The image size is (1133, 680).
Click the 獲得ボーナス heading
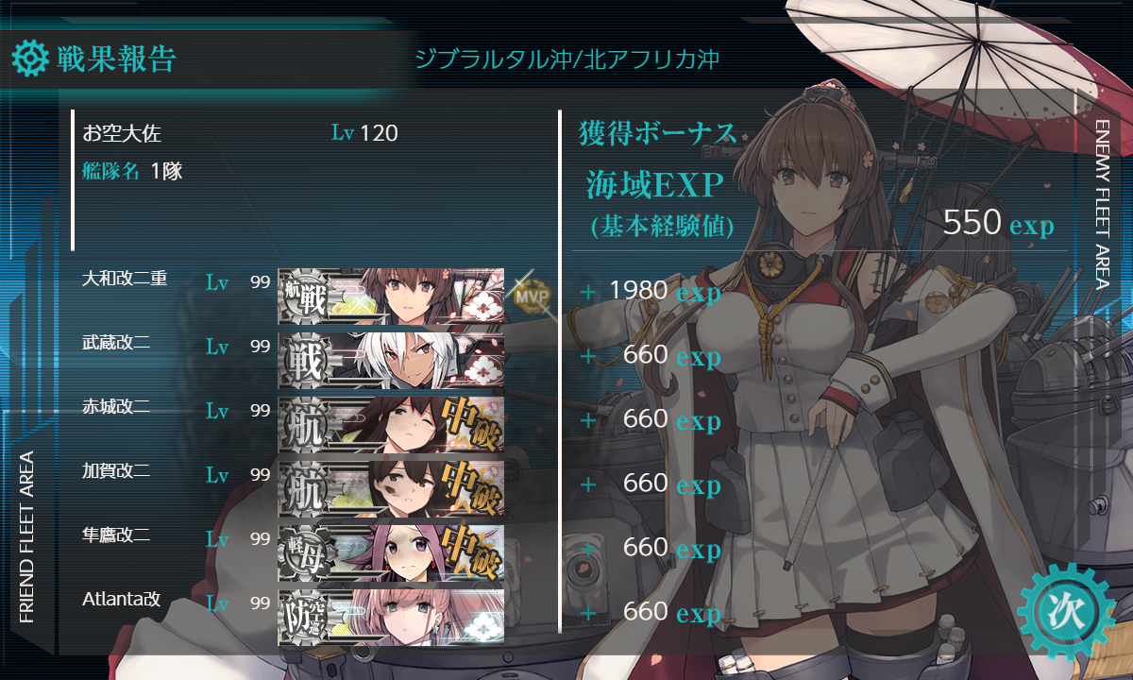[657, 134]
